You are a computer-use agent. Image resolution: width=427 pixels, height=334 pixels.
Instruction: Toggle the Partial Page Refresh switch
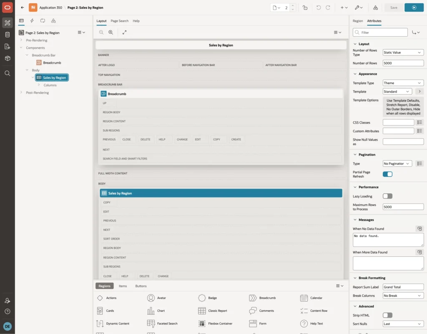pos(387,174)
